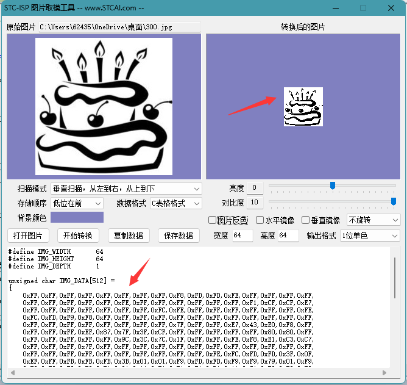Click the original cake image preview

[104, 107]
